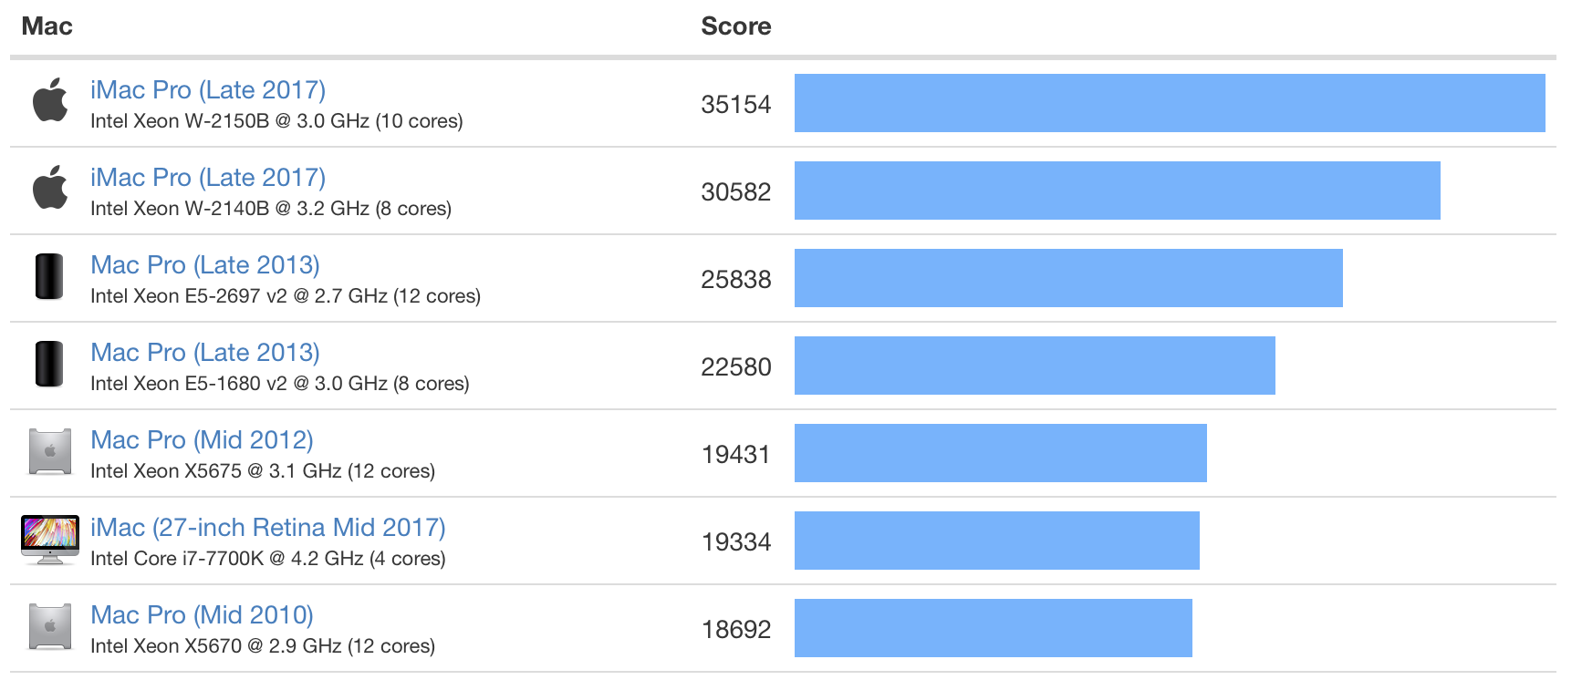Click the blue bar for score 18692
Screen dimensions: 1582x680
[993, 628]
